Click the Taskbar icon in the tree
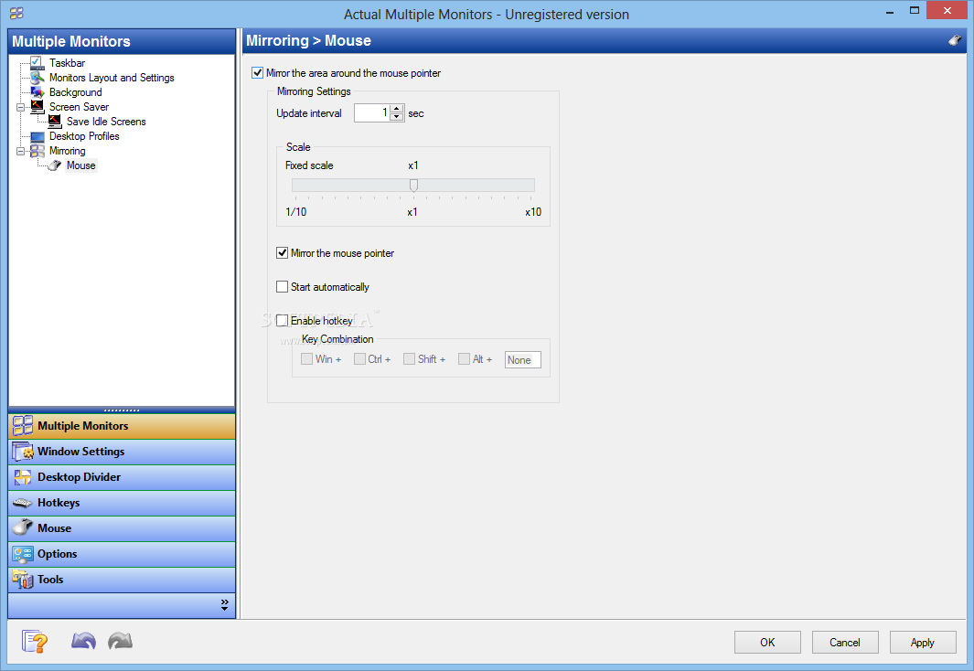974x671 pixels. click(x=37, y=63)
